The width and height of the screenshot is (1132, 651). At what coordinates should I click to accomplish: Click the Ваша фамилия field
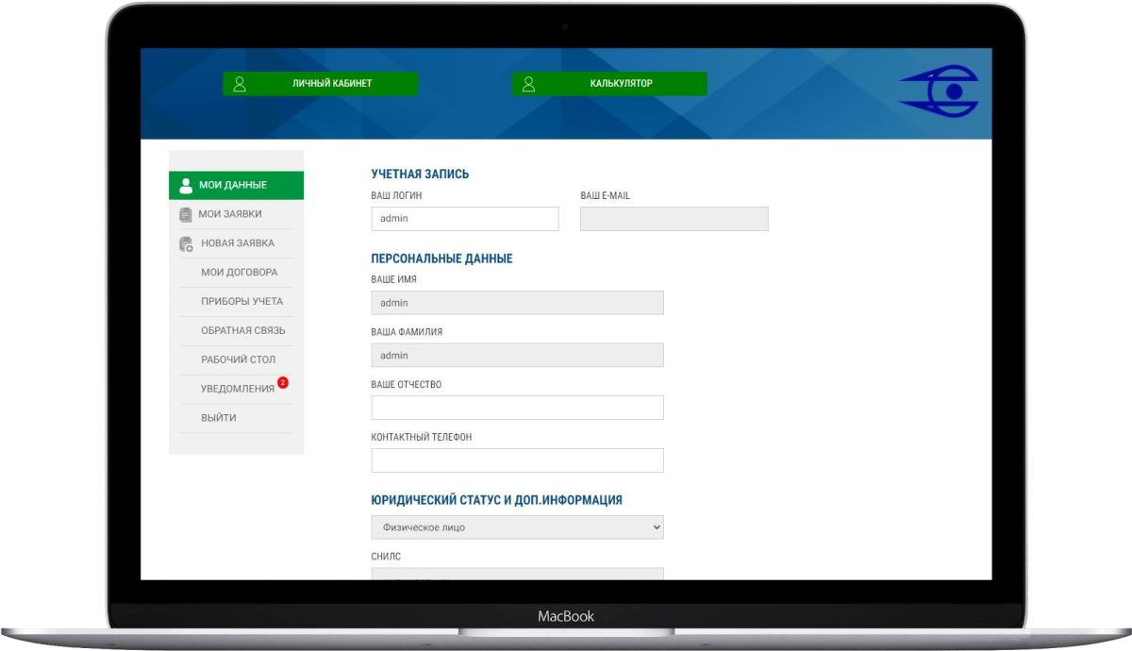(517, 356)
